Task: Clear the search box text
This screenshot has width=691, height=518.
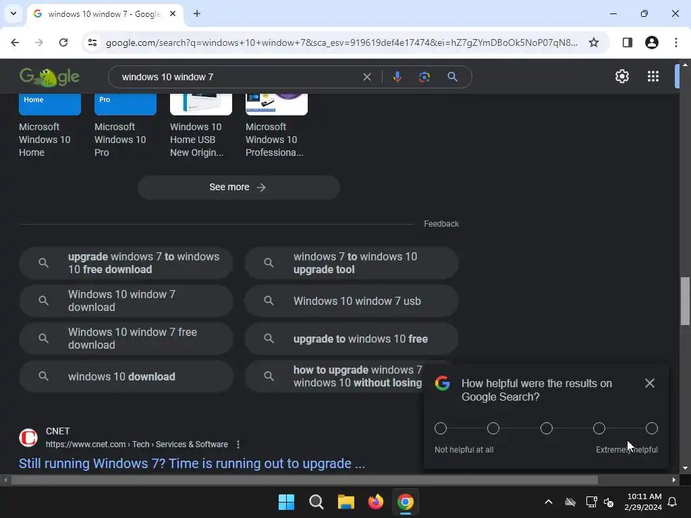Action: tap(366, 77)
